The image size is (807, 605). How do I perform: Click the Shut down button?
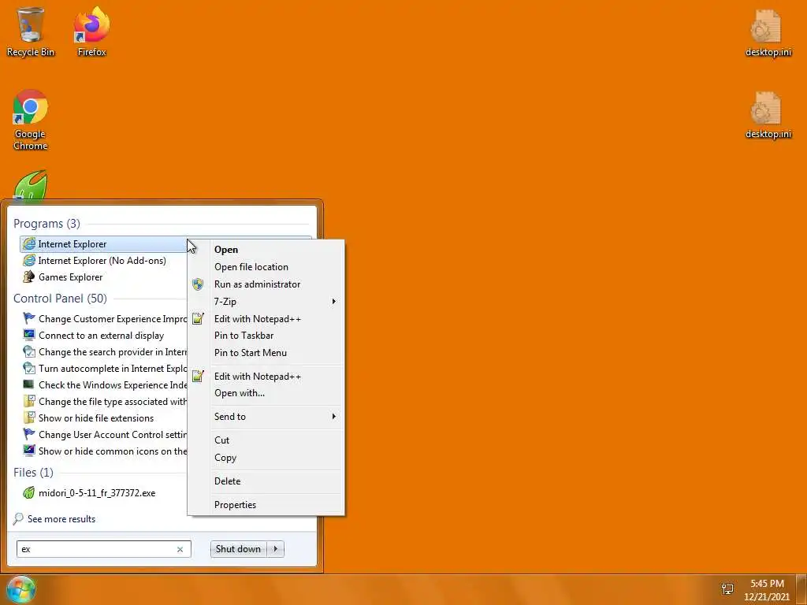pos(239,549)
